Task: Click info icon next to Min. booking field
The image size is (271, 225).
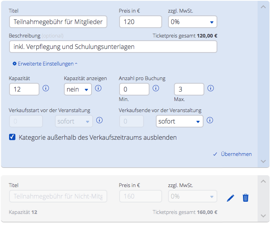Action: 156,88
